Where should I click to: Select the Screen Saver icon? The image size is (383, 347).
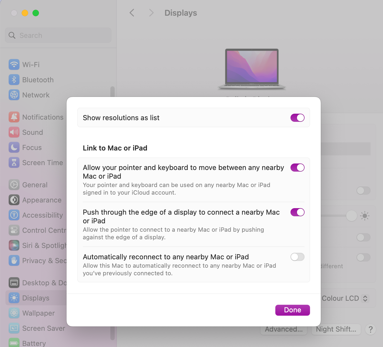(x=14, y=328)
